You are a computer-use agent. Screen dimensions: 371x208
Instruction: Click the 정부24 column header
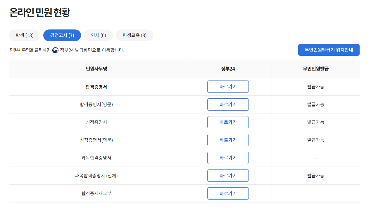[x=228, y=68]
